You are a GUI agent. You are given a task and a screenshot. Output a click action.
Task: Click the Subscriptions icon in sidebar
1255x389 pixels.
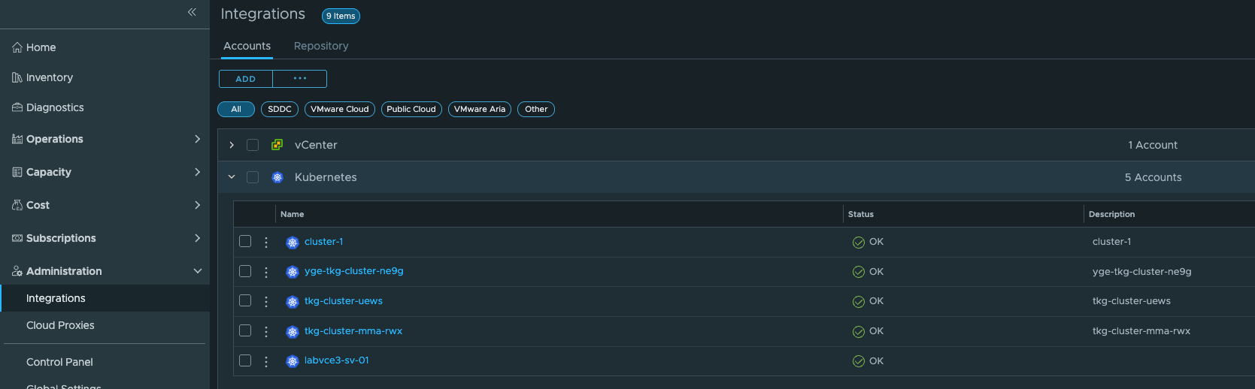pos(17,238)
